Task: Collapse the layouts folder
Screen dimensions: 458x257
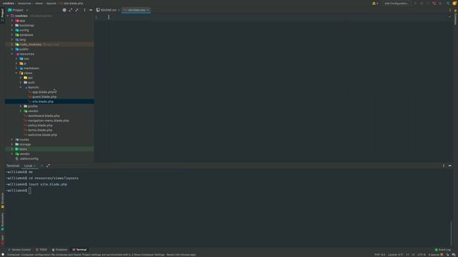Action: coord(21,87)
